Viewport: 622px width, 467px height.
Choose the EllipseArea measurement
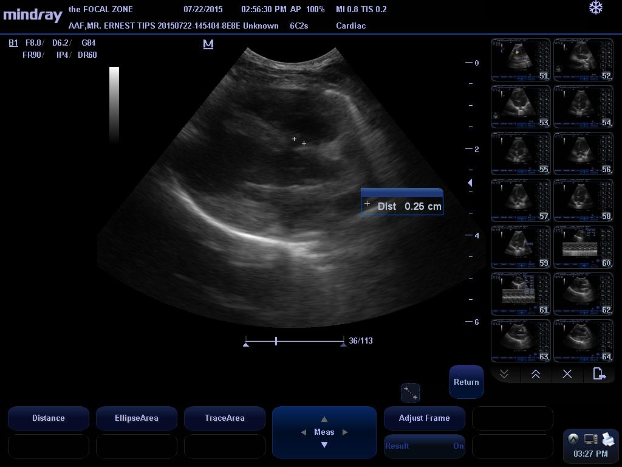(x=136, y=418)
